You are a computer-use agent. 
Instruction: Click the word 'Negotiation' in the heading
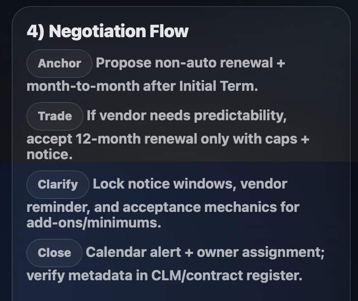coord(97,32)
